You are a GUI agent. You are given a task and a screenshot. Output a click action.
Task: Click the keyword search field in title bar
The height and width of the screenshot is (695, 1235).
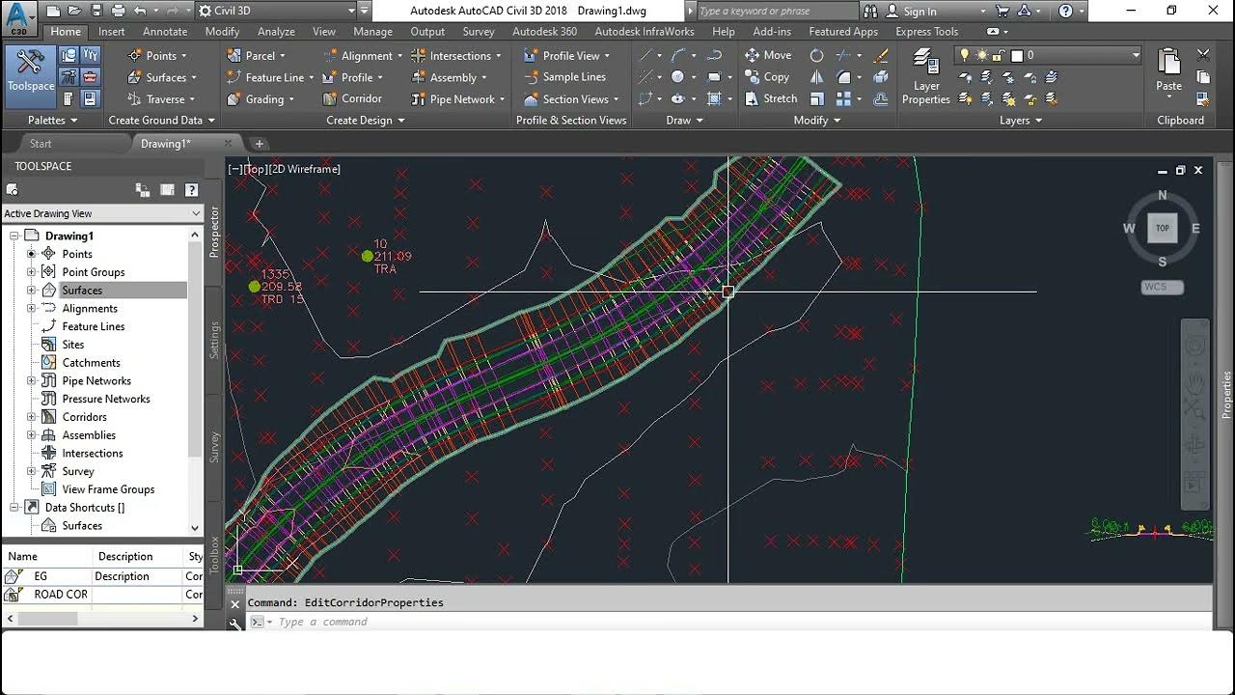[x=775, y=12]
